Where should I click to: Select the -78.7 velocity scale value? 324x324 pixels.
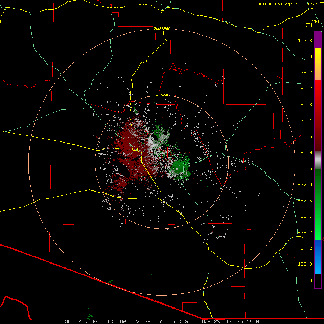(305, 233)
